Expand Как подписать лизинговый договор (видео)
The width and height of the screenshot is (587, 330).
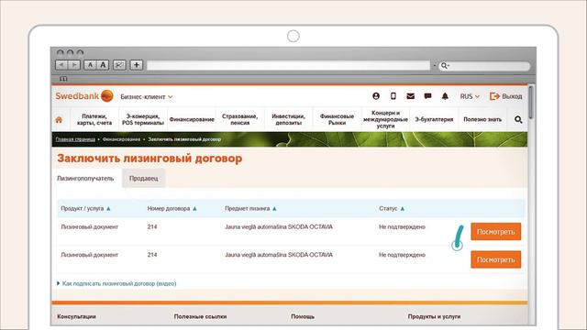tap(116, 283)
